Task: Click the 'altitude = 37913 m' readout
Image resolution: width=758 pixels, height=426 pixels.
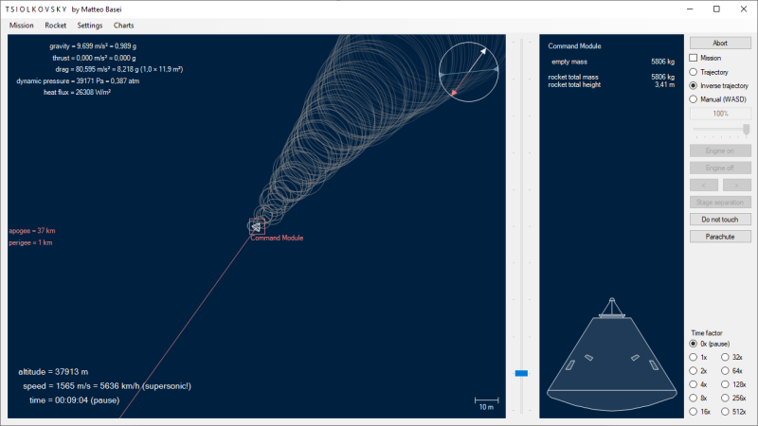Action: point(53,372)
